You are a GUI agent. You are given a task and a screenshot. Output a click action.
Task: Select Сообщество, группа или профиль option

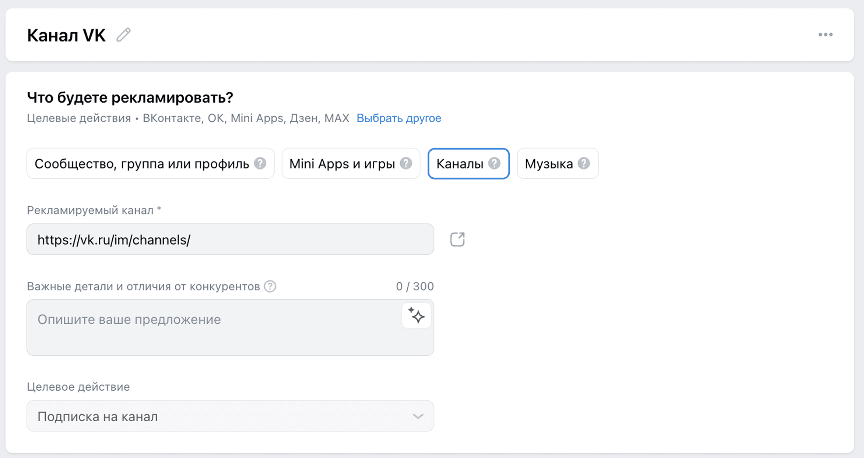tap(150, 163)
